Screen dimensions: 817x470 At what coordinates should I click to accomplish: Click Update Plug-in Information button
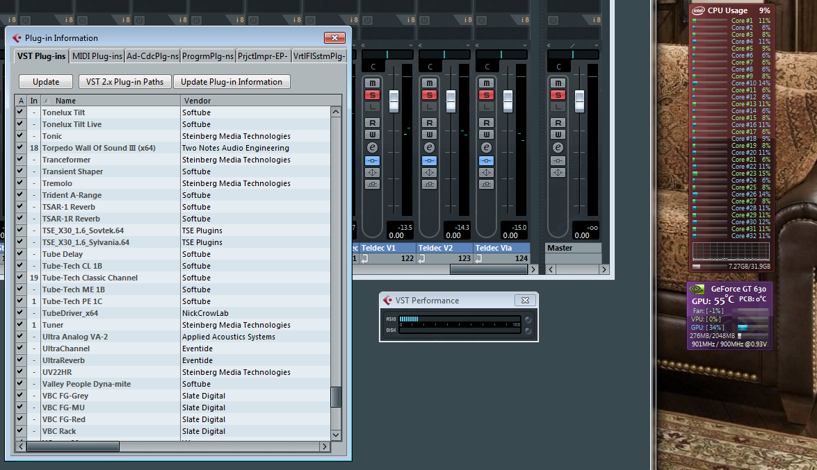pos(232,82)
